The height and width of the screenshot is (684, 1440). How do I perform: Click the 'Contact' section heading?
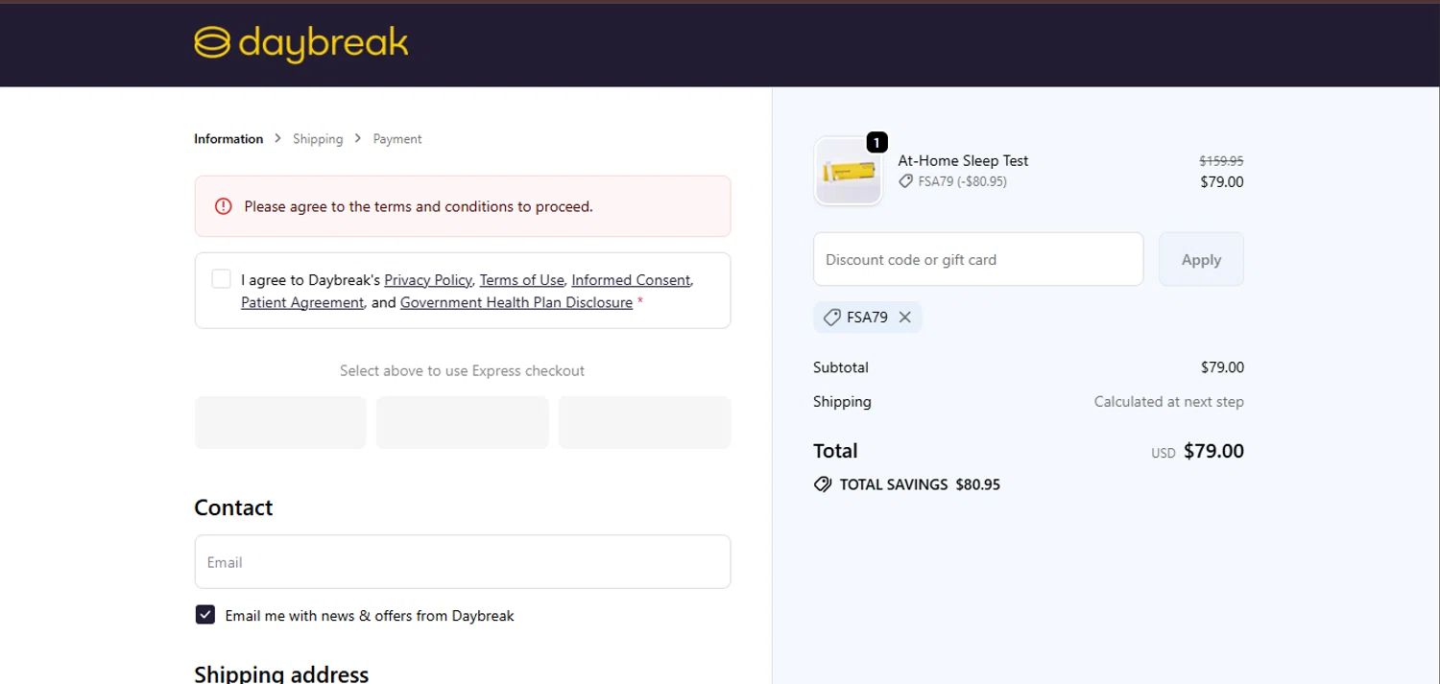pos(233,507)
